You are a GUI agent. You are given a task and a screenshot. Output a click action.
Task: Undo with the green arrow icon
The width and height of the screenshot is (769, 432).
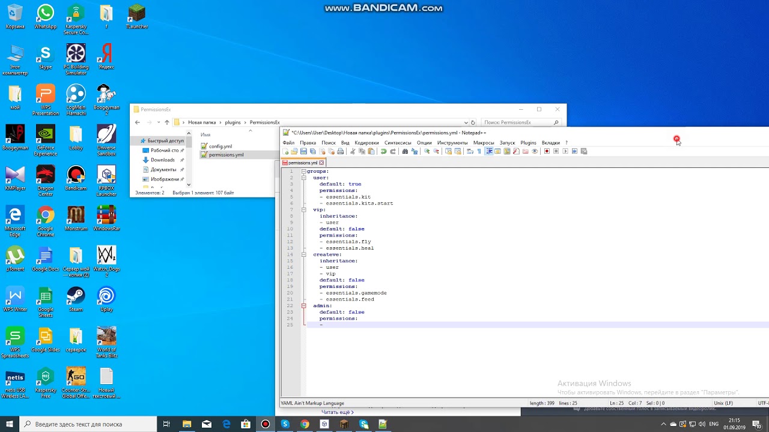[383, 151]
